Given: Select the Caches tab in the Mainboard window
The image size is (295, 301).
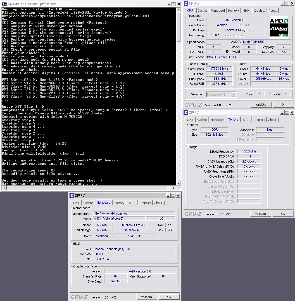Looking at the screenshot, I should [x=88, y=203].
